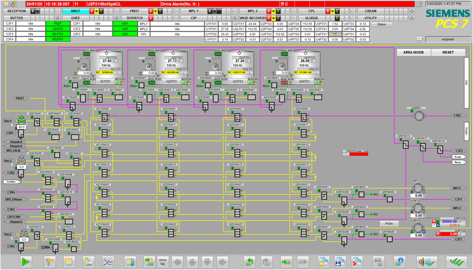The height and width of the screenshot is (270, 473).
Task: Toggle the yellow W indicator beside PMST
Action: 155,11
